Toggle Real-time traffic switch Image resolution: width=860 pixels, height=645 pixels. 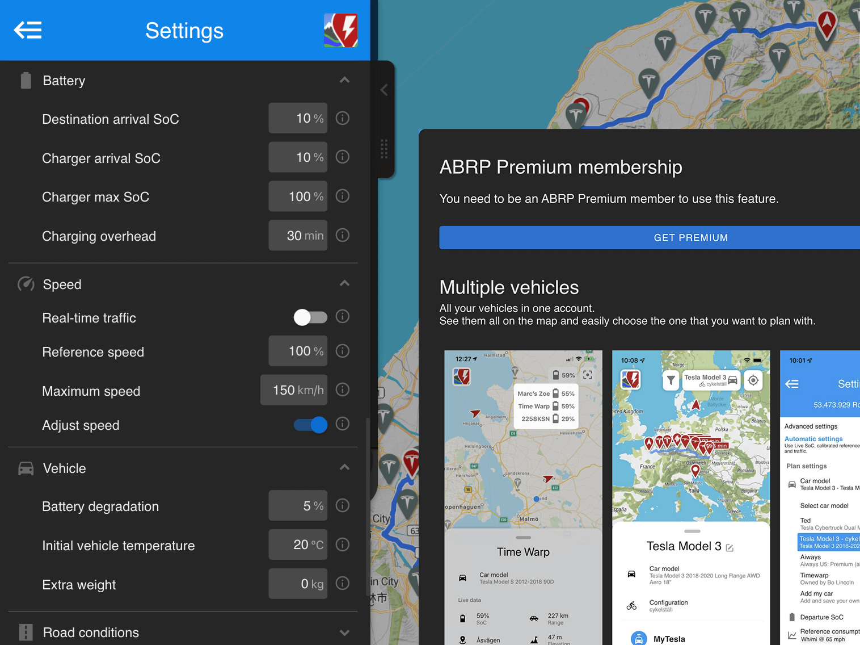(x=310, y=317)
